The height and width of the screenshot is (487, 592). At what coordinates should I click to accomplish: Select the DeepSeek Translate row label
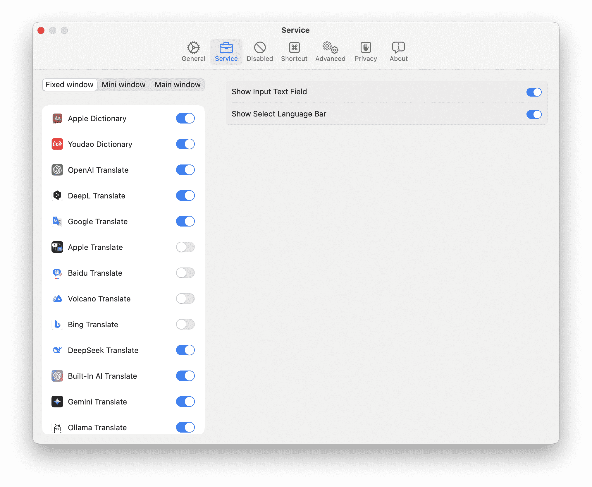(103, 350)
